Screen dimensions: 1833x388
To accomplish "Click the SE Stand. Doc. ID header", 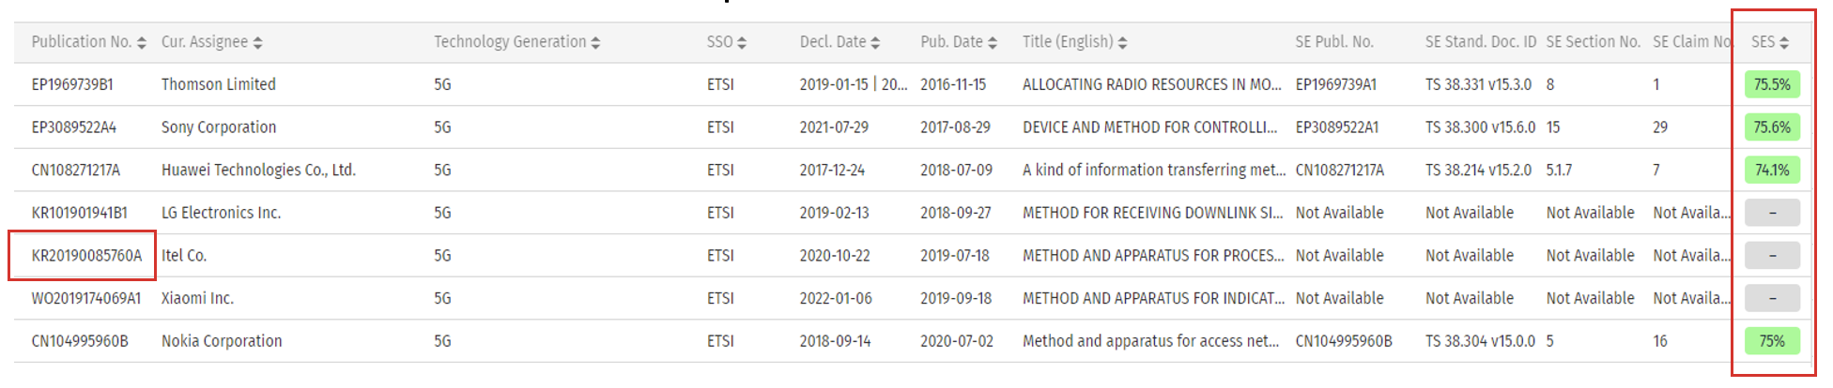I will 1481,42.
